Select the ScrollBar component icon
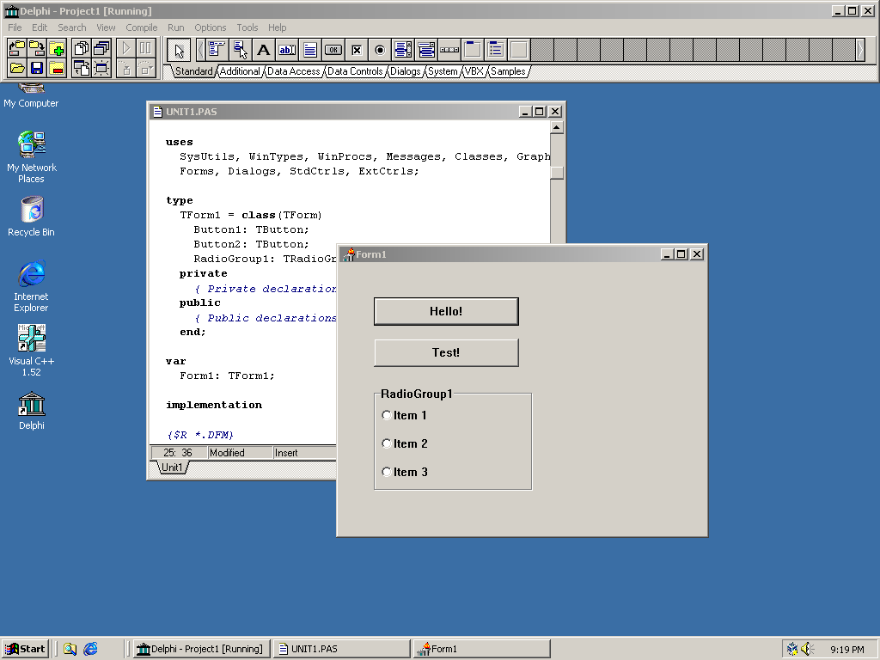 tap(449, 50)
